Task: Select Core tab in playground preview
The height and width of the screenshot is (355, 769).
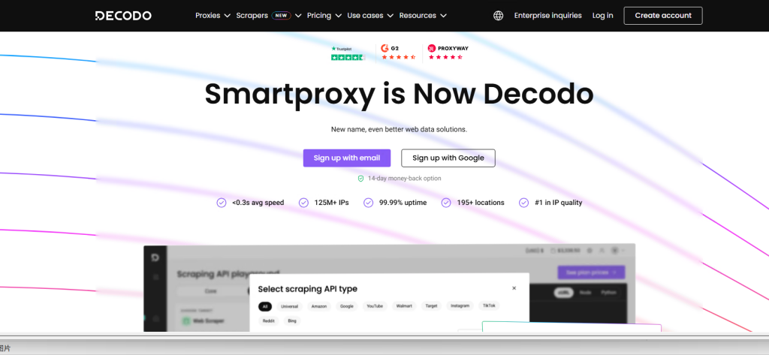Action: coord(210,291)
